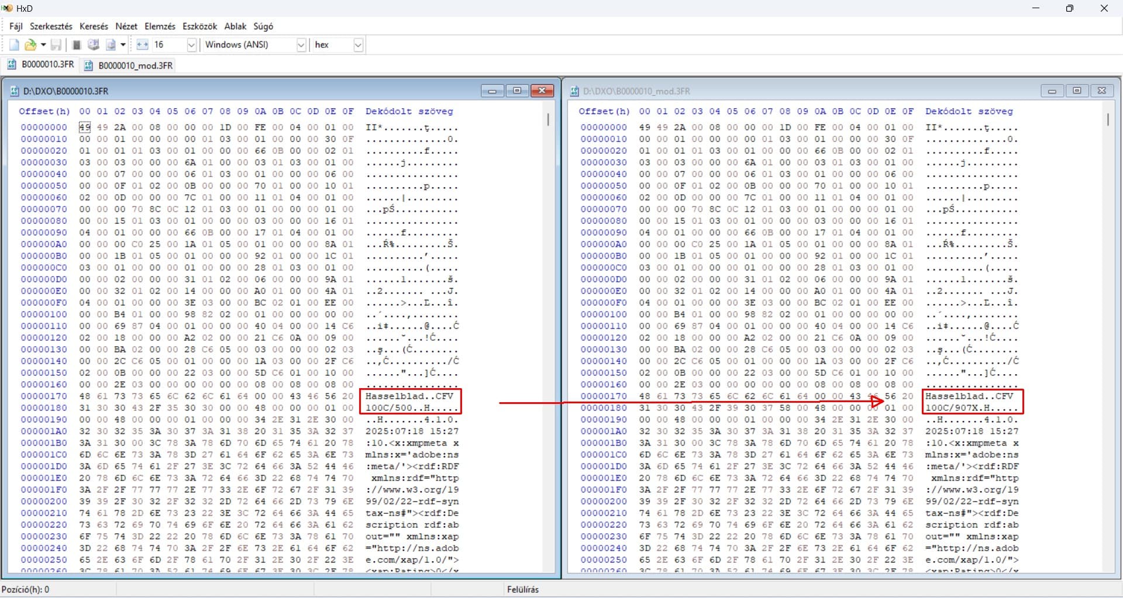Image resolution: width=1123 pixels, height=598 pixels.
Task: Click the Open disk image icon
Action: pyautogui.click(x=111, y=45)
